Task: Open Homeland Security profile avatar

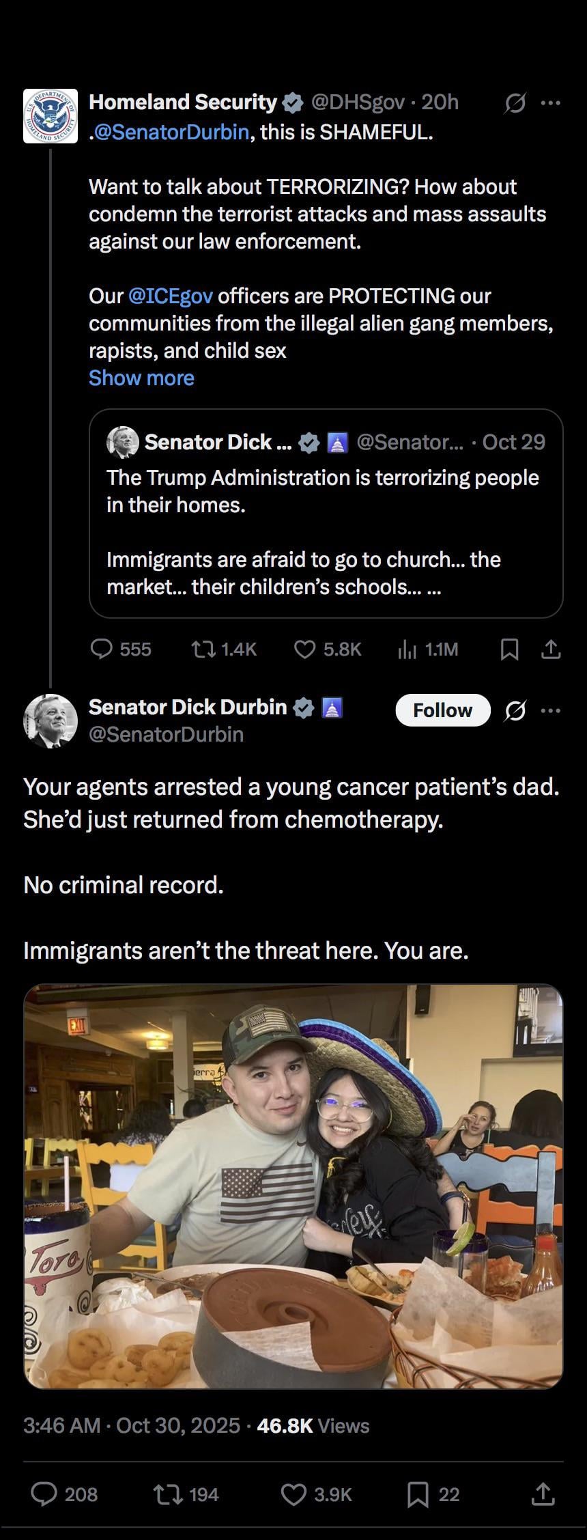Action: 51,116
